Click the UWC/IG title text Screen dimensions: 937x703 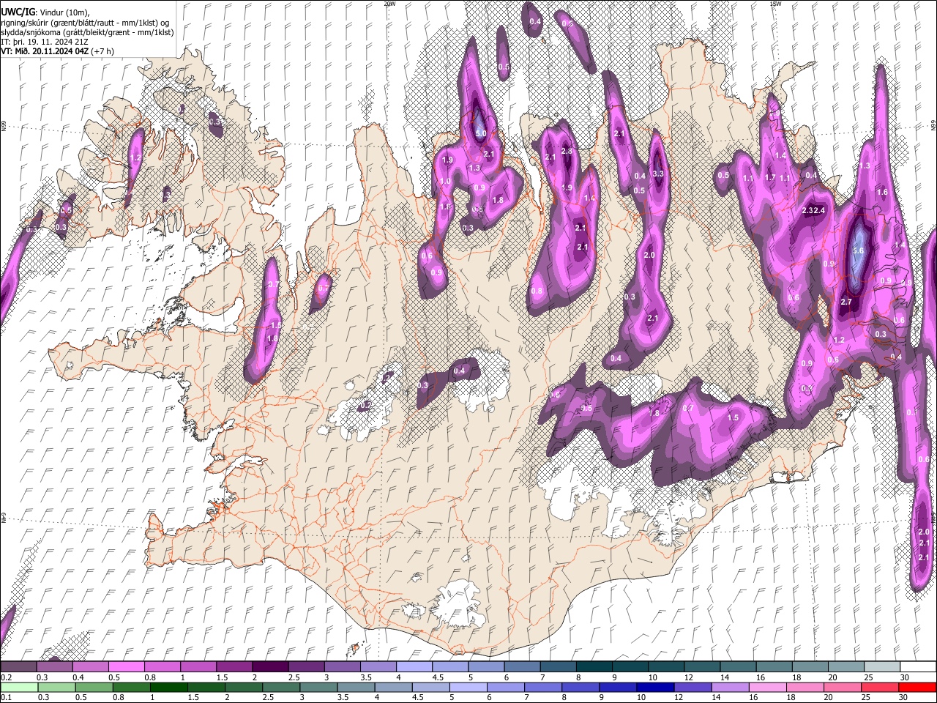coord(18,12)
